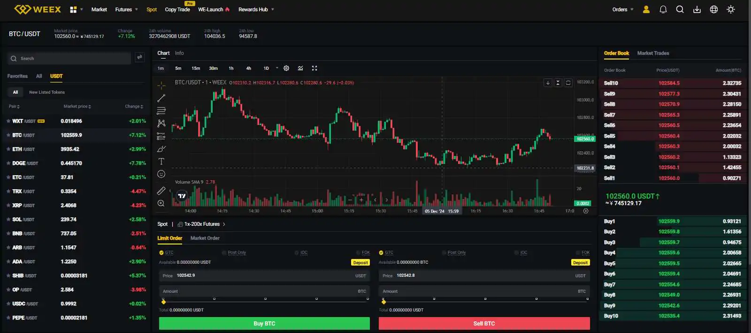The image size is (751, 333).
Task: Open the app download icon
Action: (x=697, y=9)
